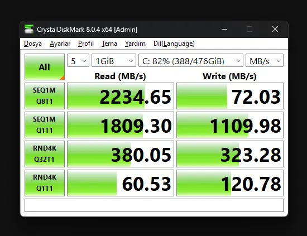Image resolution: width=307 pixels, height=236 pixels.
Task: Click the RND4K Q32T1 write result 323.28
Action: [230, 154]
